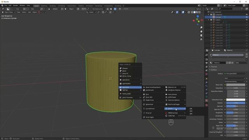Switch to the Shading workspace tab
This screenshot has height=140, width=249.
[81, 6]
